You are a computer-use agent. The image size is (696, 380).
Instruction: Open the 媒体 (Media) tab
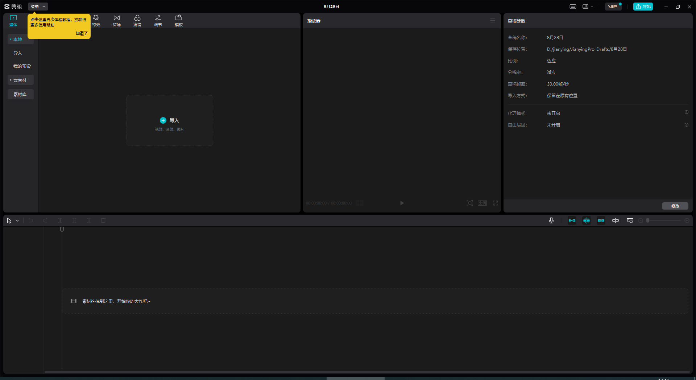(13, 21)
